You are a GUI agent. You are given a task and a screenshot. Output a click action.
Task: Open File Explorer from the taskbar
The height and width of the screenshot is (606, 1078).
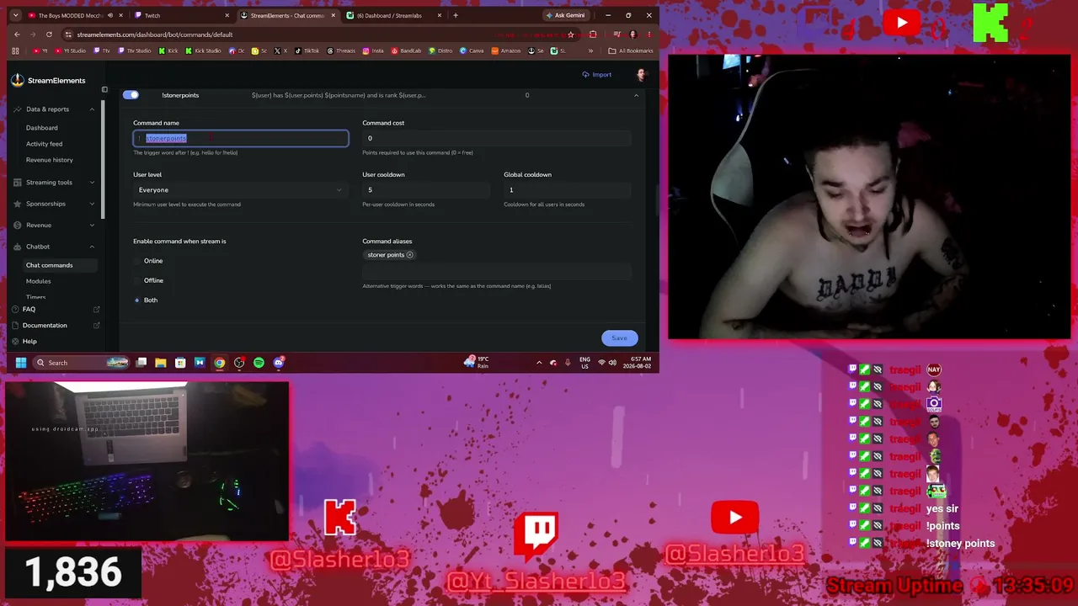(161, 363)
